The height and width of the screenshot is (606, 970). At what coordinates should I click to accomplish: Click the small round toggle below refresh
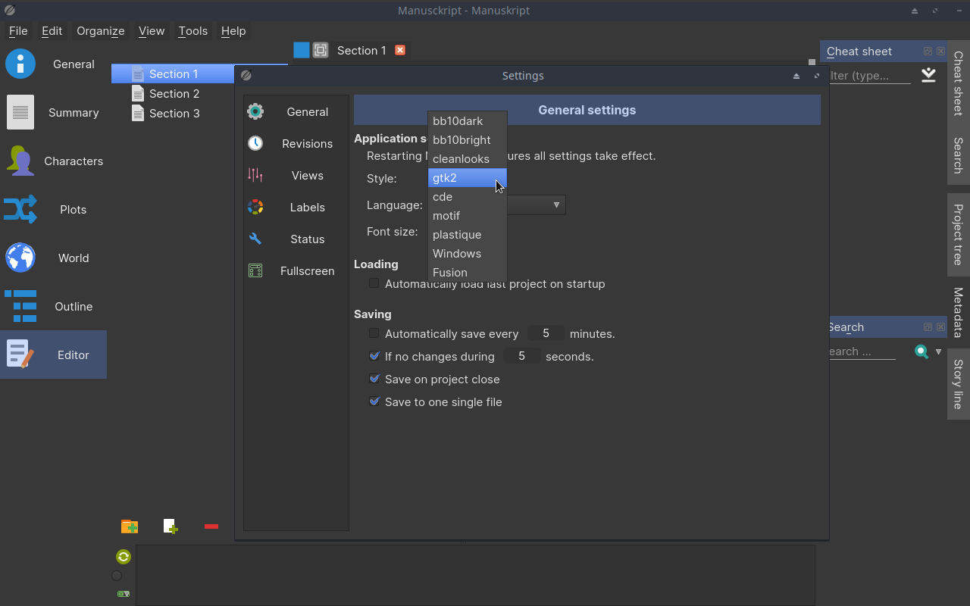click(x=117, y=576)
